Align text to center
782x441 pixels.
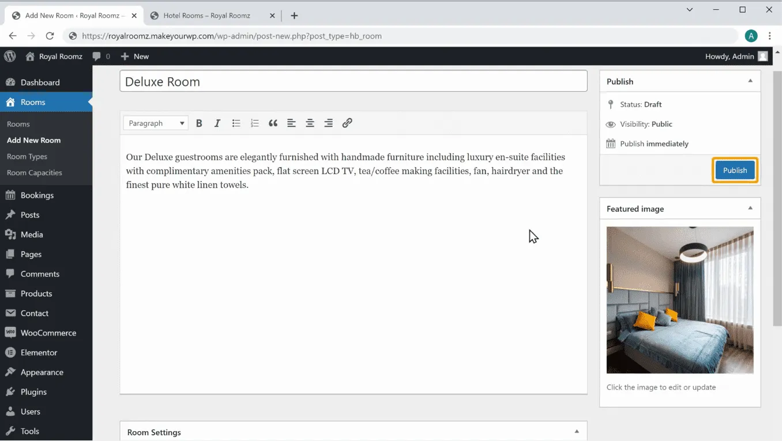310,123
